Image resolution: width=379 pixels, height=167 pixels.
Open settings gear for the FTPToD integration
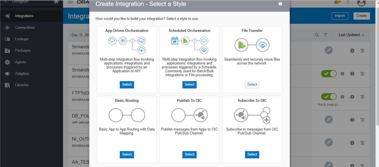tap(343, 97)
